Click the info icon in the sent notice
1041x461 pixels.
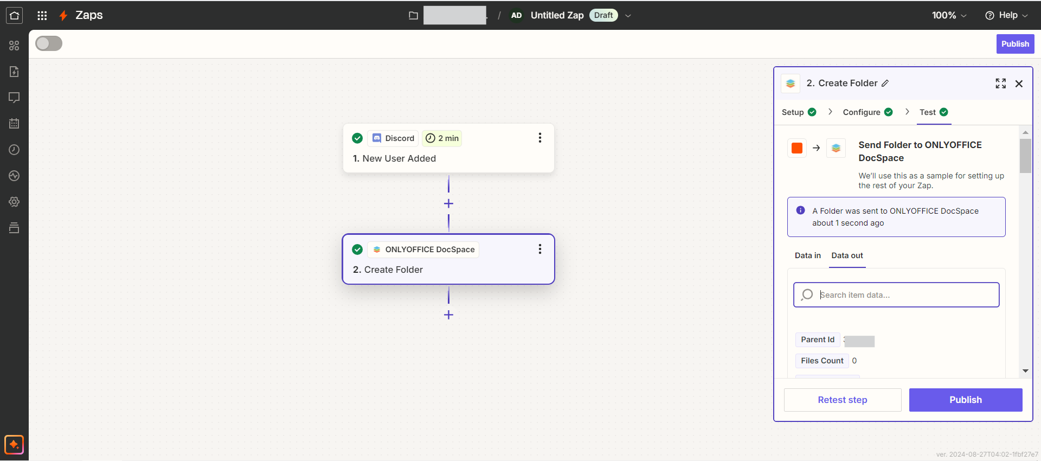pyautogui.click(x=800, y=210)
